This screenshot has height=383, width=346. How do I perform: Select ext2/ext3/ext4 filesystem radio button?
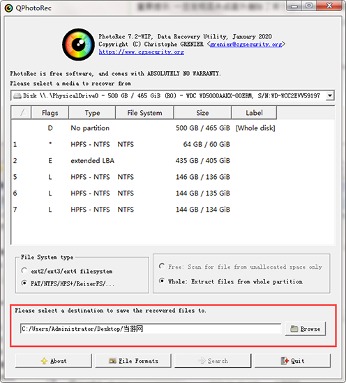point(24,271)
